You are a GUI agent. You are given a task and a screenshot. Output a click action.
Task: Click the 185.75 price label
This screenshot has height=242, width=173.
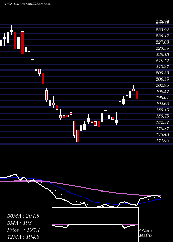tap(162, 116)
